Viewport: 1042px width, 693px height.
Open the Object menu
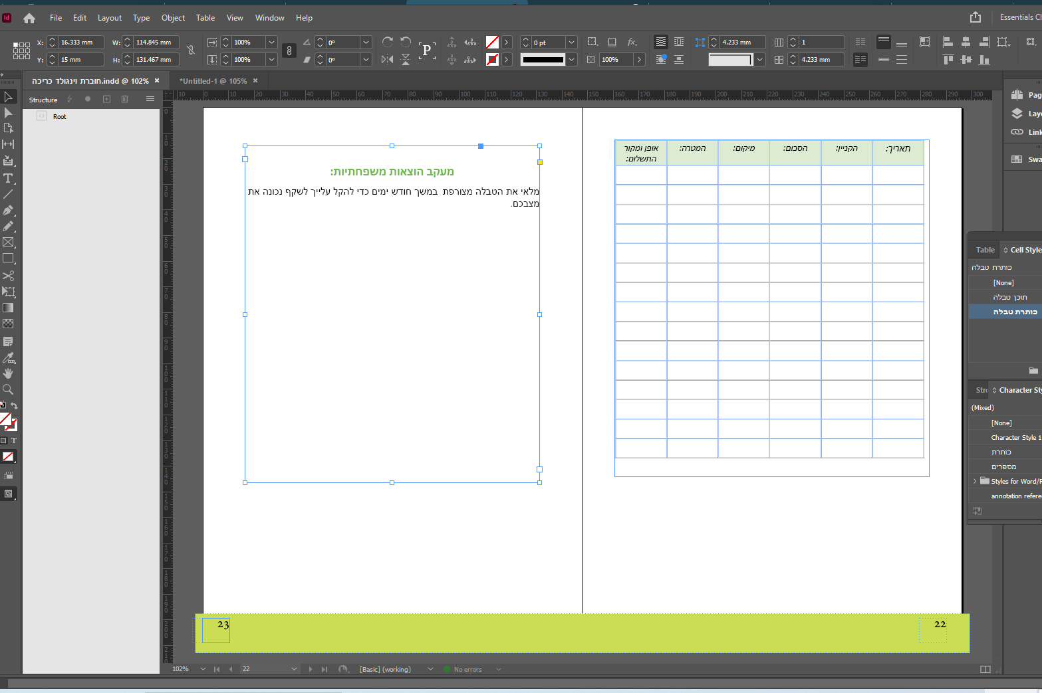click(x=173, y=18)
